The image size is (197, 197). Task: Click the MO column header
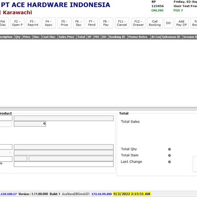point(97,37)
